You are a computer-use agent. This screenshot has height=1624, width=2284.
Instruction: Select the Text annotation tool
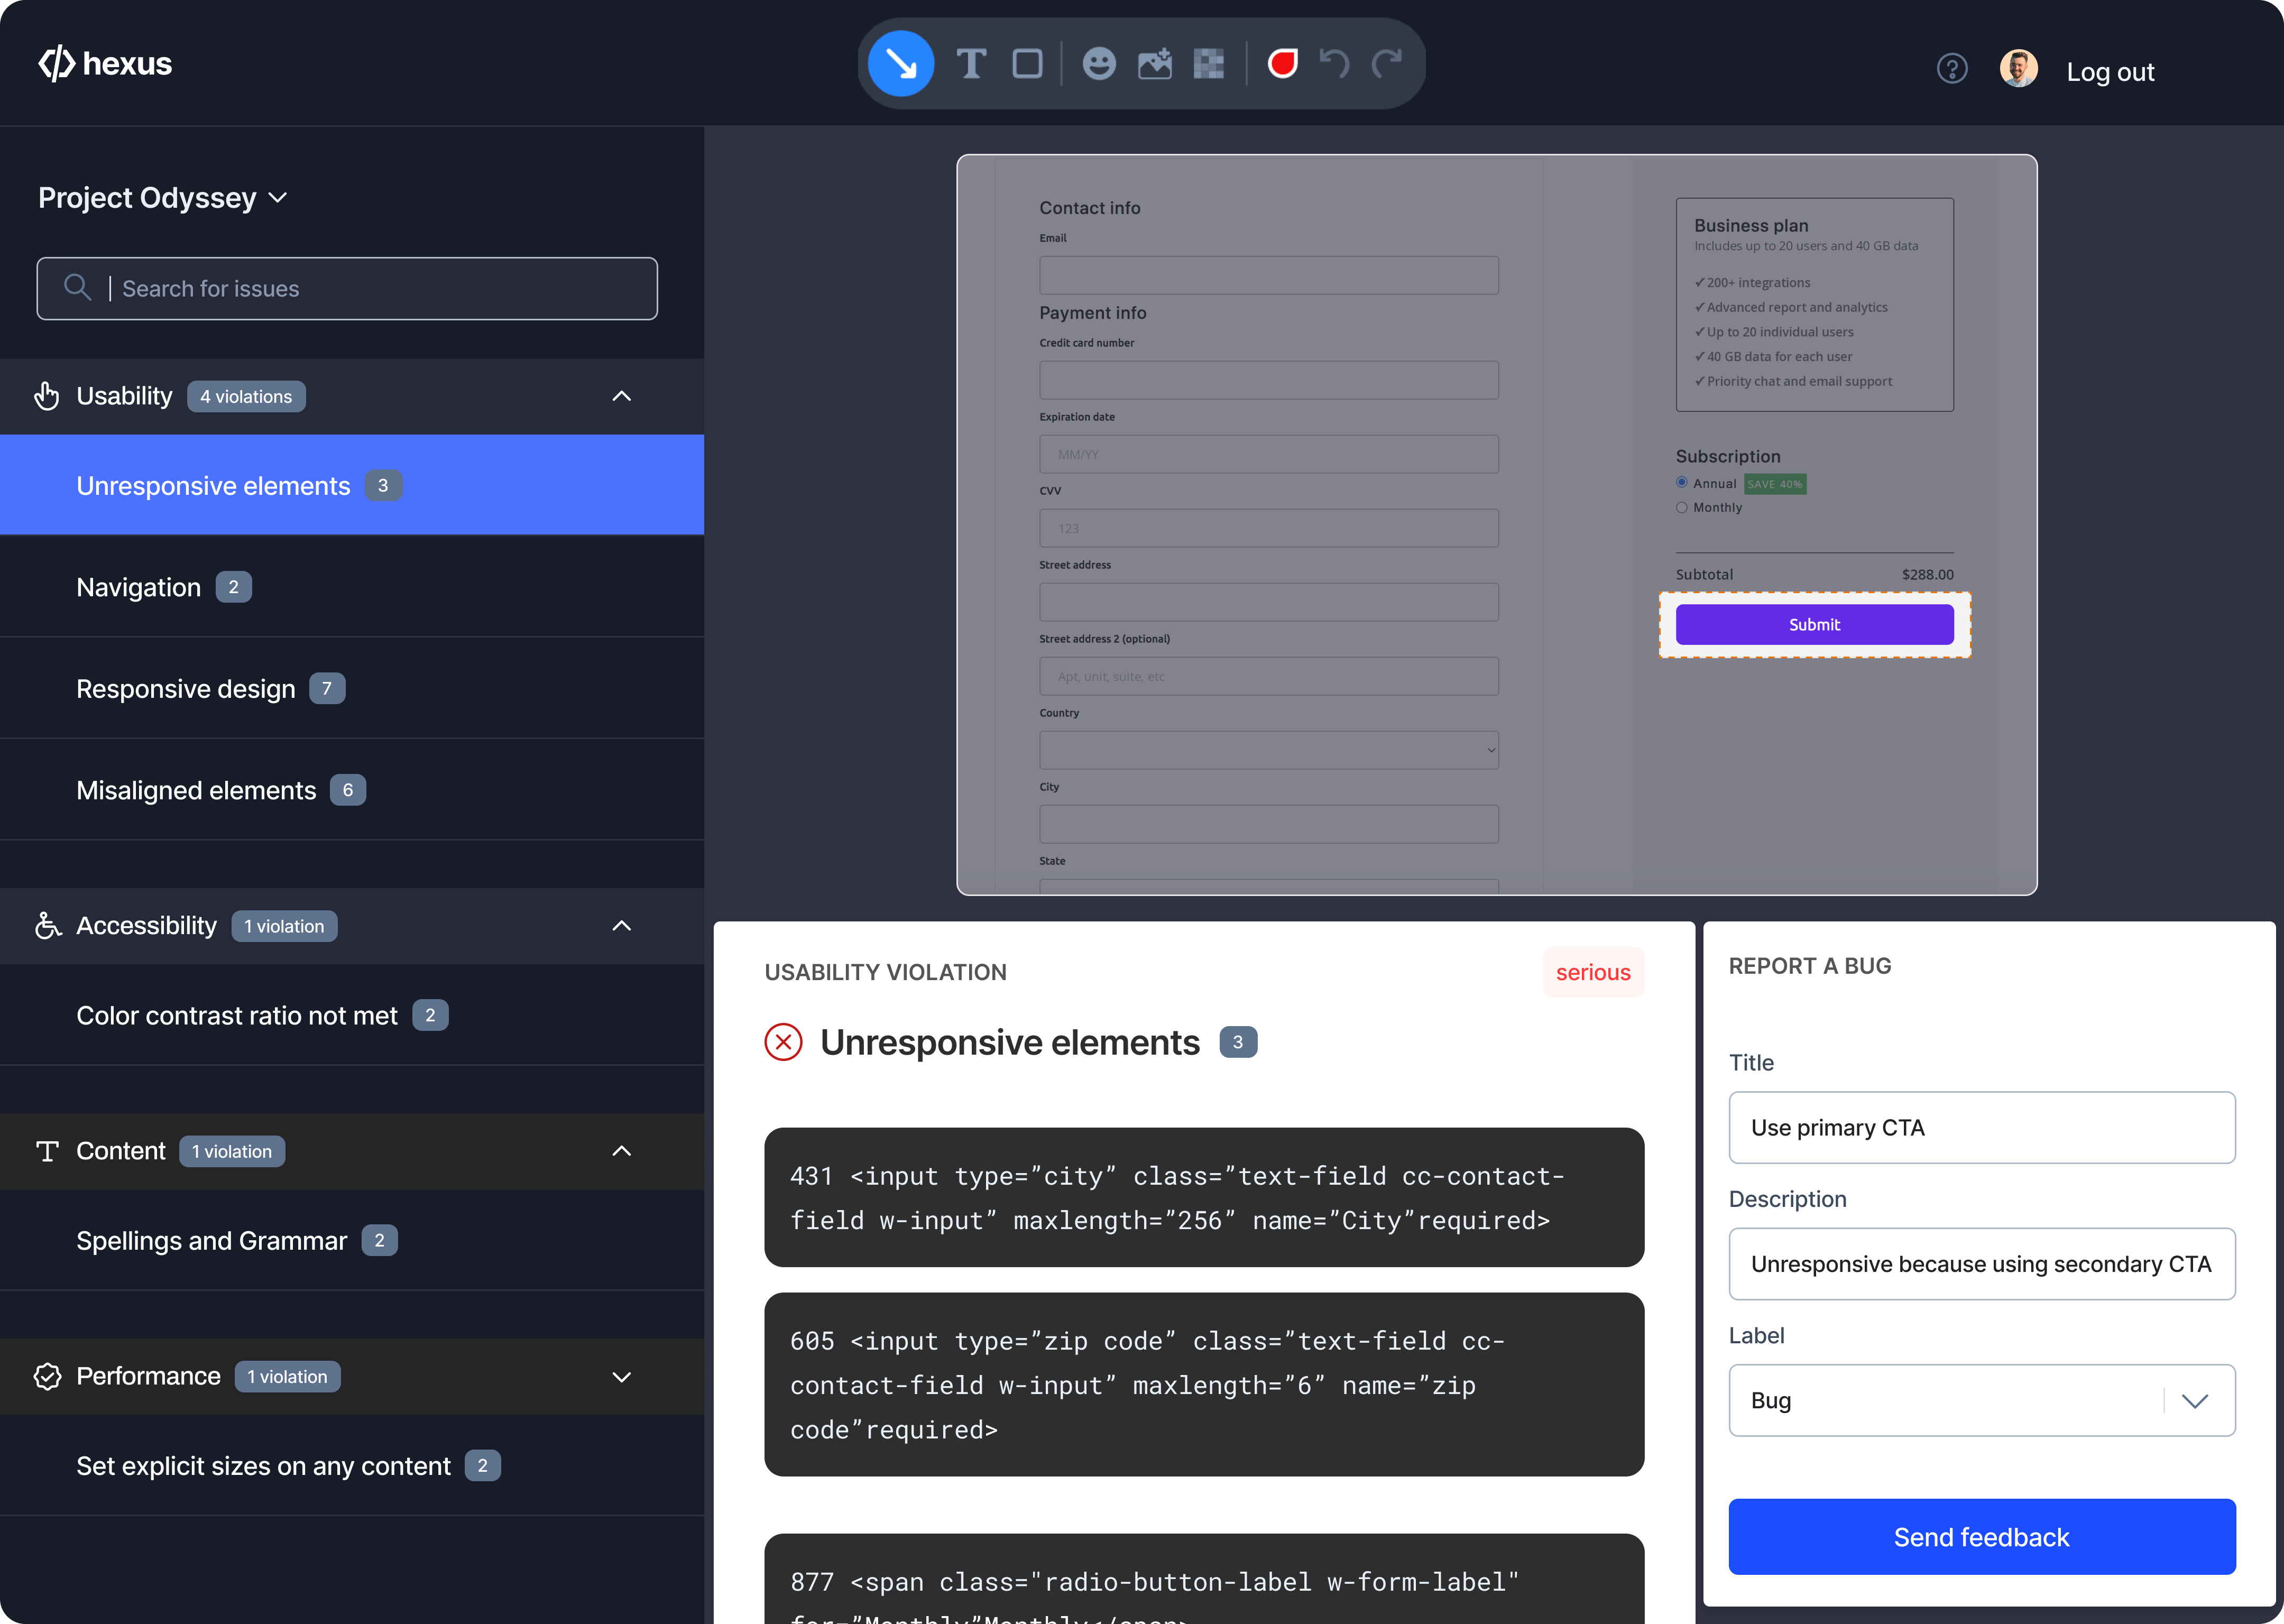(x=971, y=64)
